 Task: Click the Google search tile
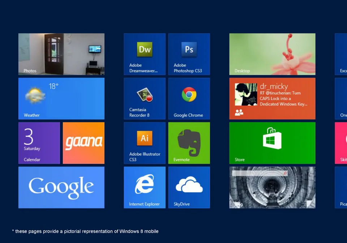61,187
